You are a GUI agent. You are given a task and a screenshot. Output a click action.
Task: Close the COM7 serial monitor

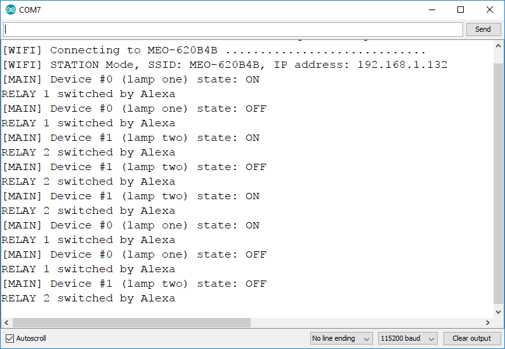490,10
